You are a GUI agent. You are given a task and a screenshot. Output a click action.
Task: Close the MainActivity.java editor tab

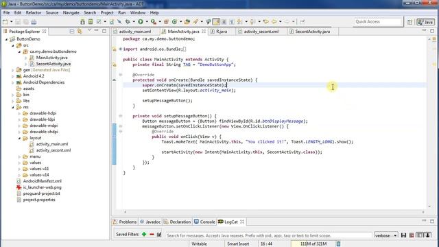(x=204, y=32)
